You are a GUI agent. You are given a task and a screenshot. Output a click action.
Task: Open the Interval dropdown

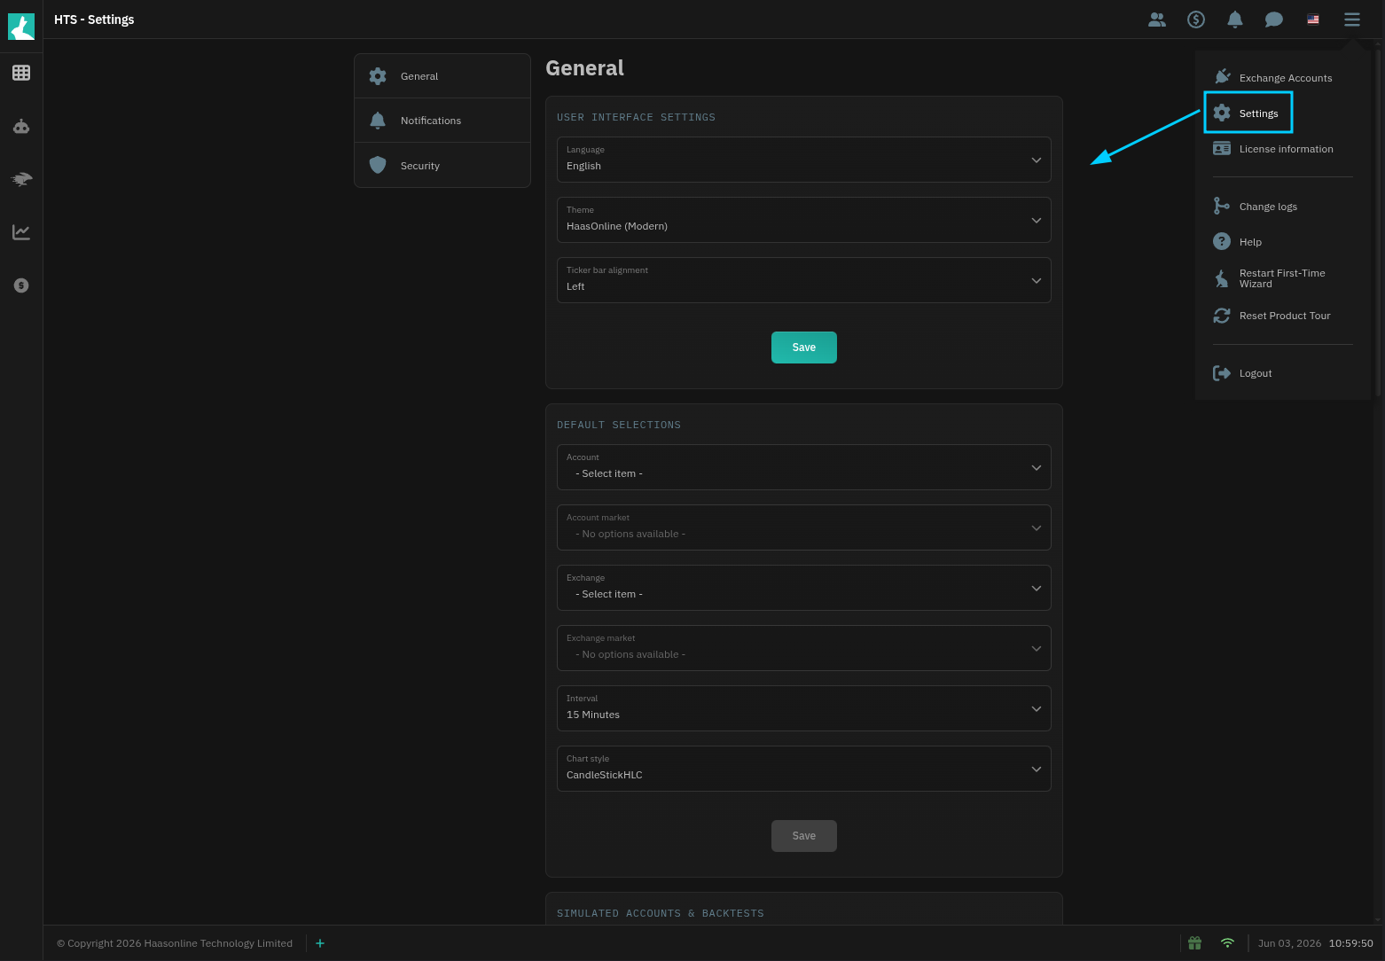pyautogui.click(x=804, y=708)
